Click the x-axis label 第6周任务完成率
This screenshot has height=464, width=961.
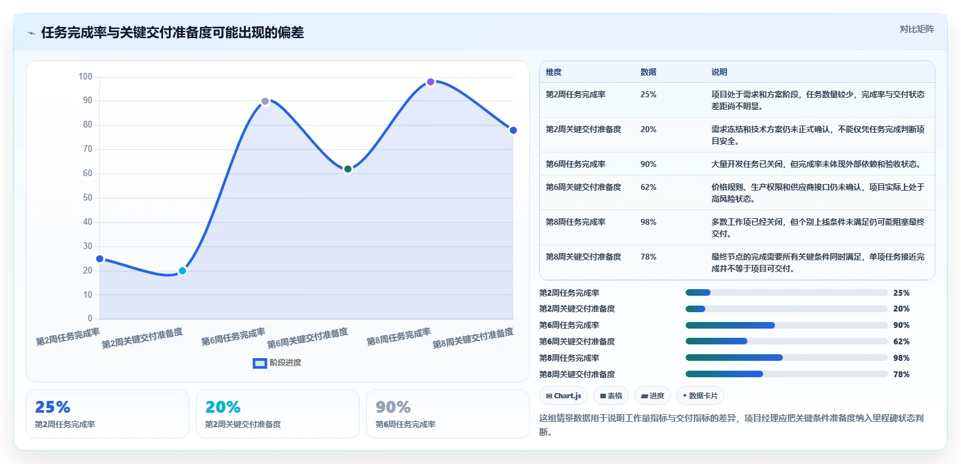click(233, 336)
